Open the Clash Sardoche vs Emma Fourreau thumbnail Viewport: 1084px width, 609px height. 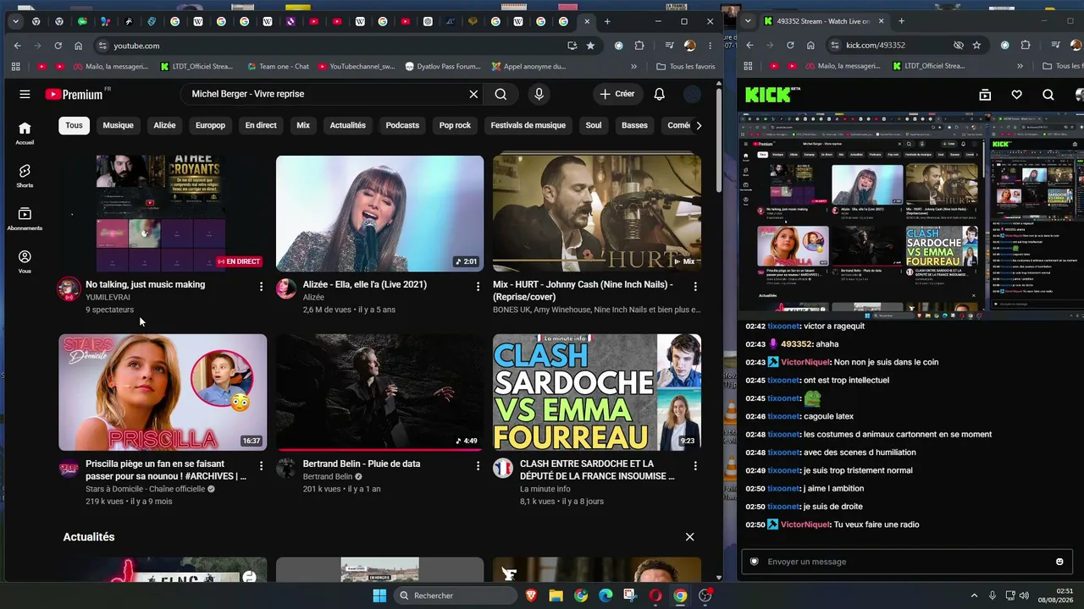point(597,392)
